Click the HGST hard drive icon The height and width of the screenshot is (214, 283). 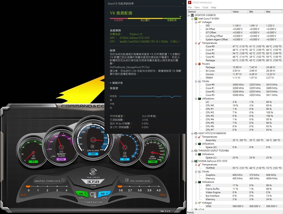[196, 133]
